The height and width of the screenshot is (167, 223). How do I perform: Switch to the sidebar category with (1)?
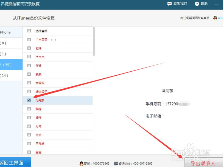point(11,54)
